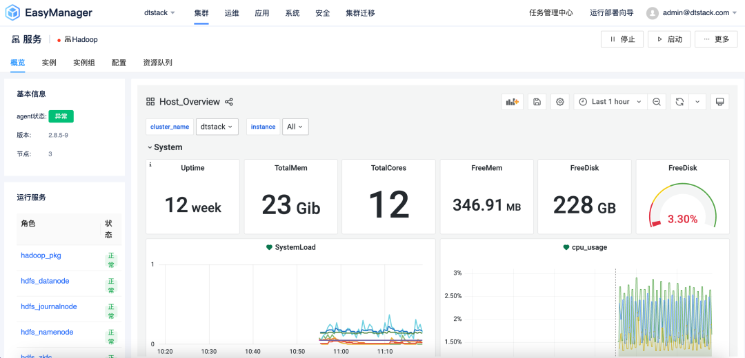Click the 346.91 MB free memory value
745x358 pixels.
coord(487,205)
